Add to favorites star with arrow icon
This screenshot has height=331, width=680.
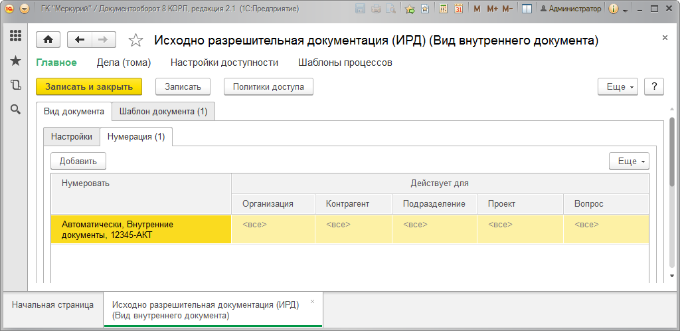pos(410,9)
